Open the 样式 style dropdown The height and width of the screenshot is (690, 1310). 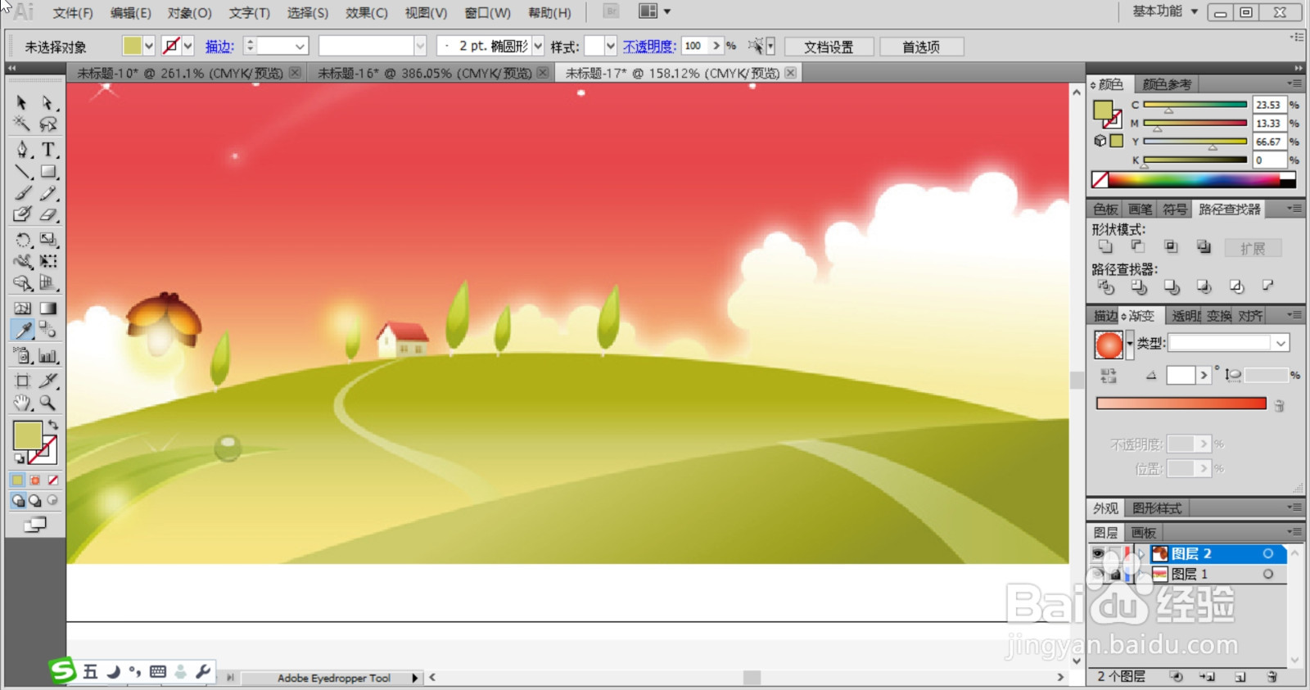[611, 47]
